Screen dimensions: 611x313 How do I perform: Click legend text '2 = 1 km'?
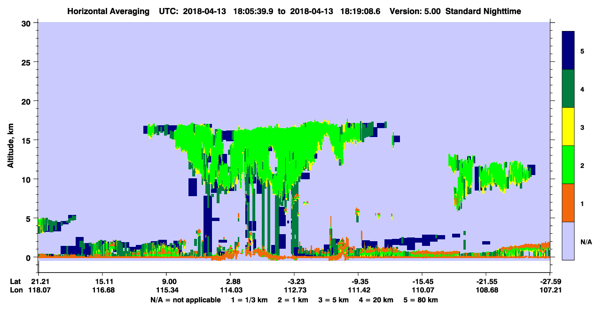point(293,300)
